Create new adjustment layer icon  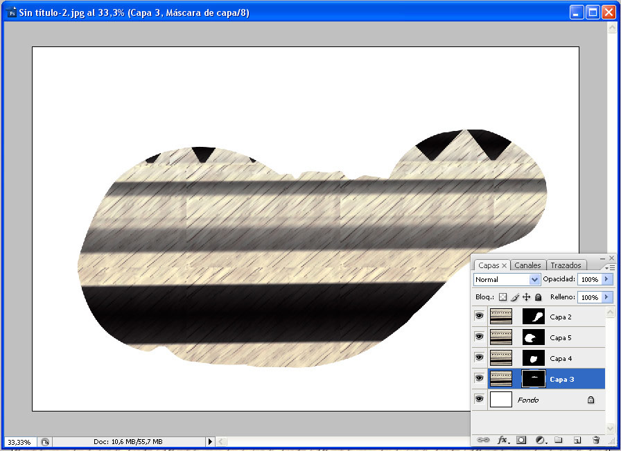541,440
